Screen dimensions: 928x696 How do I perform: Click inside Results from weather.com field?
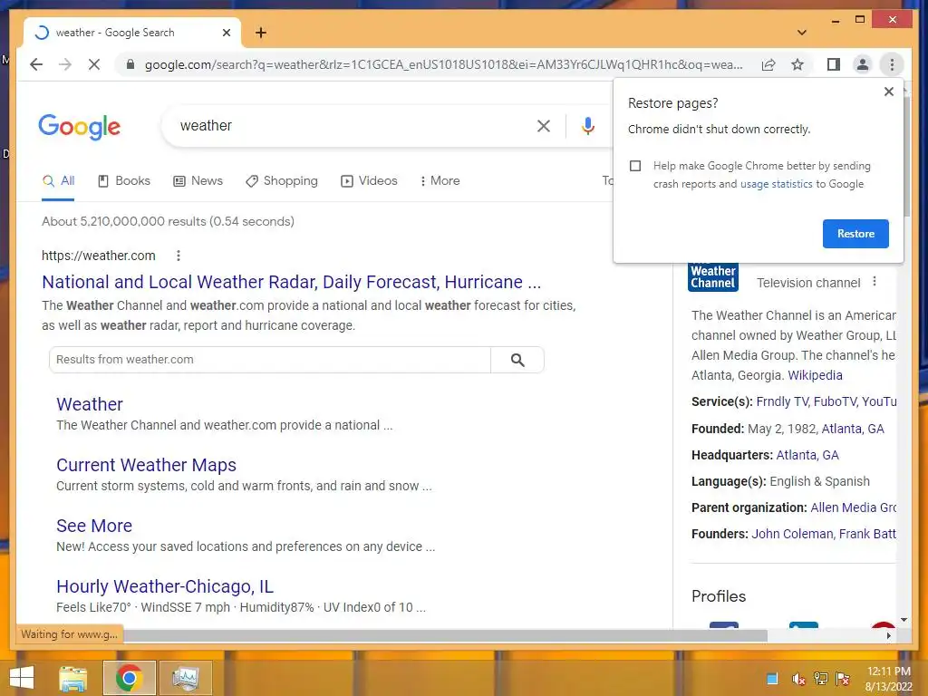(x=270, y=360)
